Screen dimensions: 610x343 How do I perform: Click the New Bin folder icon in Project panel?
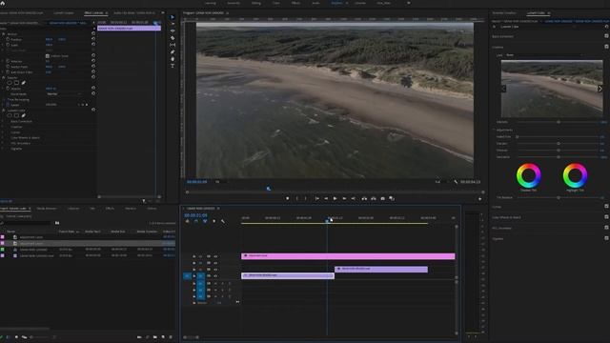point(155,337)
